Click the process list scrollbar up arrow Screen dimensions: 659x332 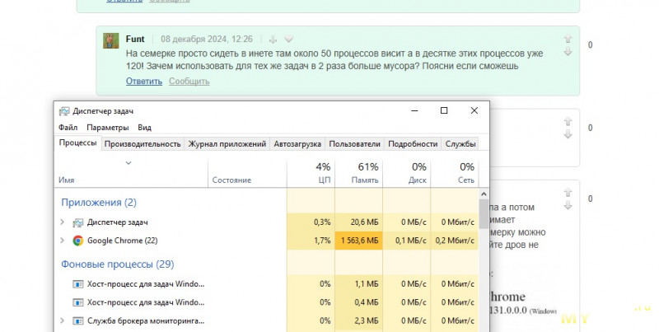click(484, 194)
